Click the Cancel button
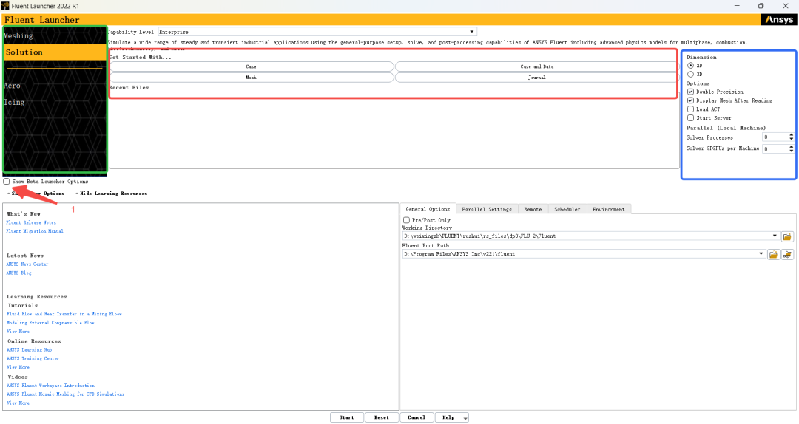 (x=417, y=417)
